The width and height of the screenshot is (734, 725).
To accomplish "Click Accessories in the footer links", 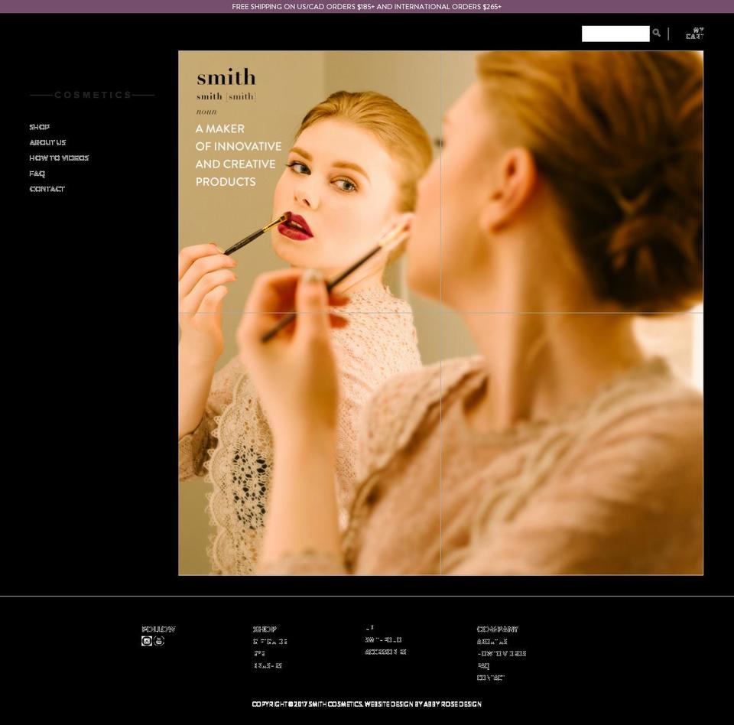I will 385,652.
